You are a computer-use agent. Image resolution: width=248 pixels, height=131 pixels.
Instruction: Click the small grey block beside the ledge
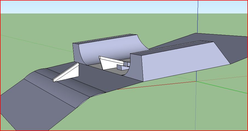pos(121,67)
